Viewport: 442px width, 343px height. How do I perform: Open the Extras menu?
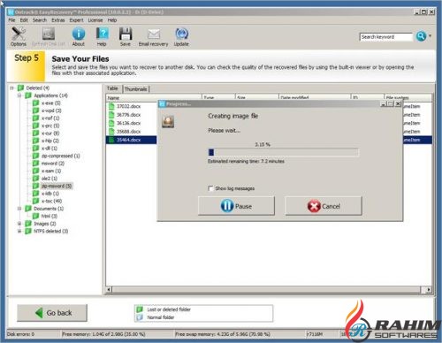pyautogui.click(x=58, y=20)
